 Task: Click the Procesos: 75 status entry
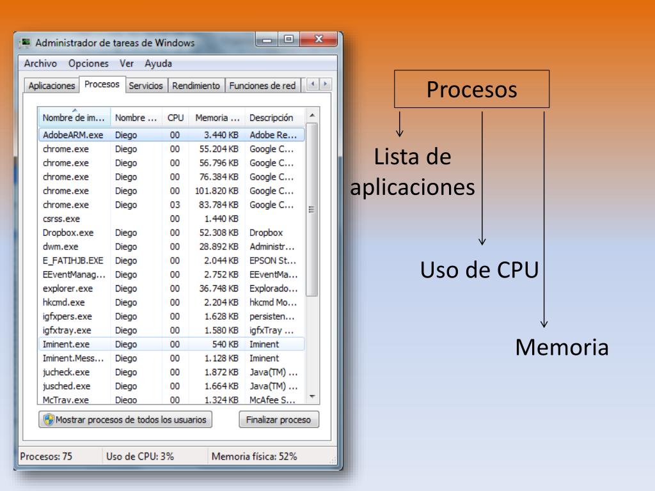[46, 456]
